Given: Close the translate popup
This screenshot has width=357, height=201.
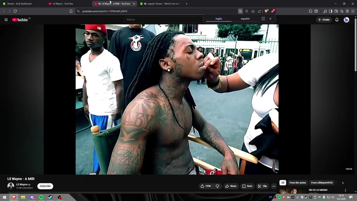Looking at the screenshot, I should tap(270, 19).
